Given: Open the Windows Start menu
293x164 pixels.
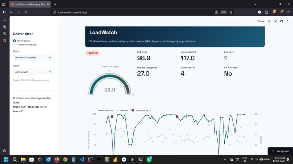Looking at the screenshot, I should pos(6,160).
